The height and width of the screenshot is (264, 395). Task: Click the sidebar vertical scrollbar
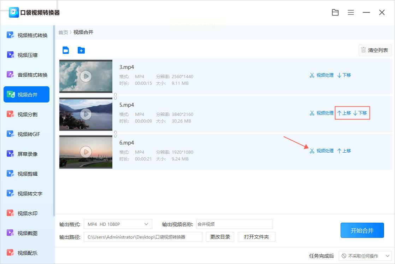54,121
